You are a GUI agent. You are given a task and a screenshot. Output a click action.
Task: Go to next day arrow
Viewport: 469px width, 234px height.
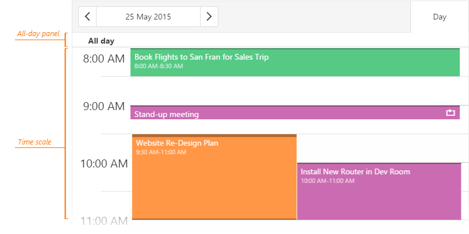coord(209,17)
